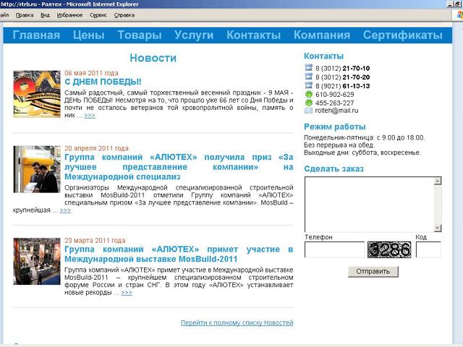Screen dimensions: 463x347
Task: Open the Сервис menu
Action: 98,15
